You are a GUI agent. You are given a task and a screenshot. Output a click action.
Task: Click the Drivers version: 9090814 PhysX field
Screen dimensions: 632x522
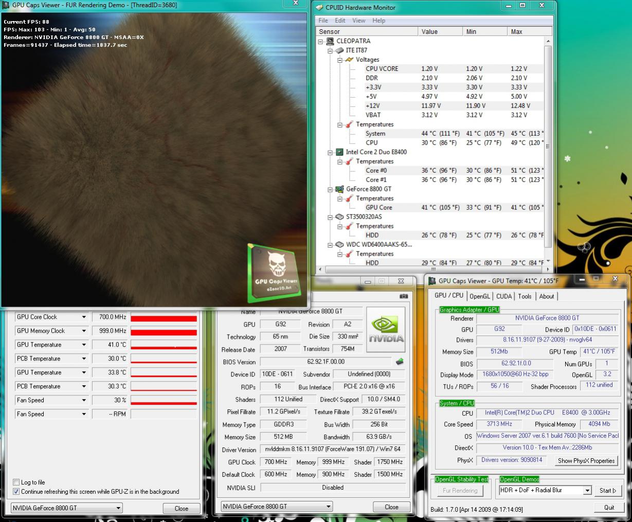click(512, 460)
